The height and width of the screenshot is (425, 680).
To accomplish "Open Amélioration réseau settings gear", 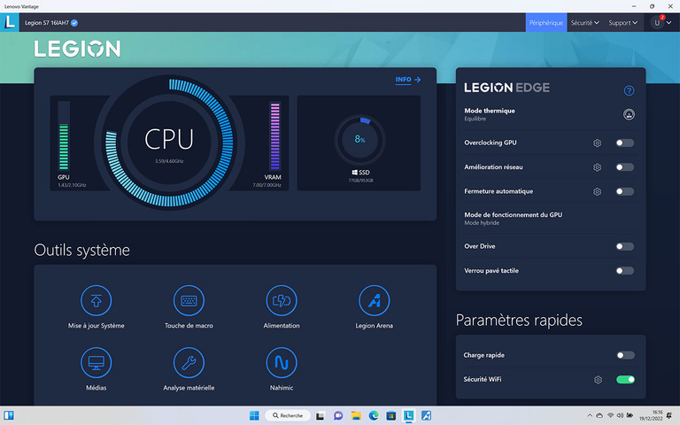I will tap(597, 167).
